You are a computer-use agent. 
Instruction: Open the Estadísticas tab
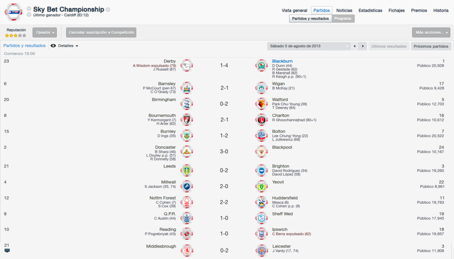[370, 11]
